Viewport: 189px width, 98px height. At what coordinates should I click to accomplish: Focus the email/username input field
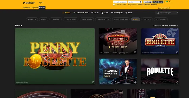click(x=120, y=2)
